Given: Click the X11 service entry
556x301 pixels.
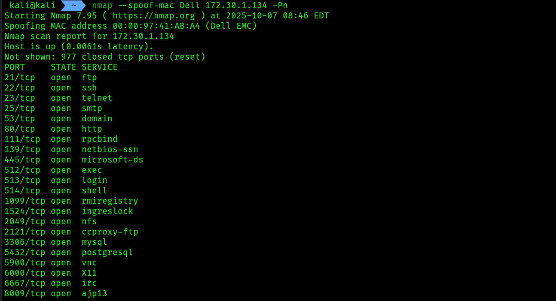Looking at the screenshot, I should click(x=89, y=273).
